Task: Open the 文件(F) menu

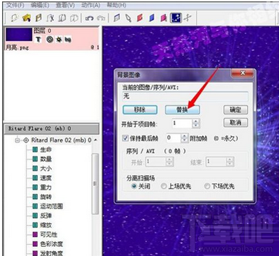Action: (15, 5)
